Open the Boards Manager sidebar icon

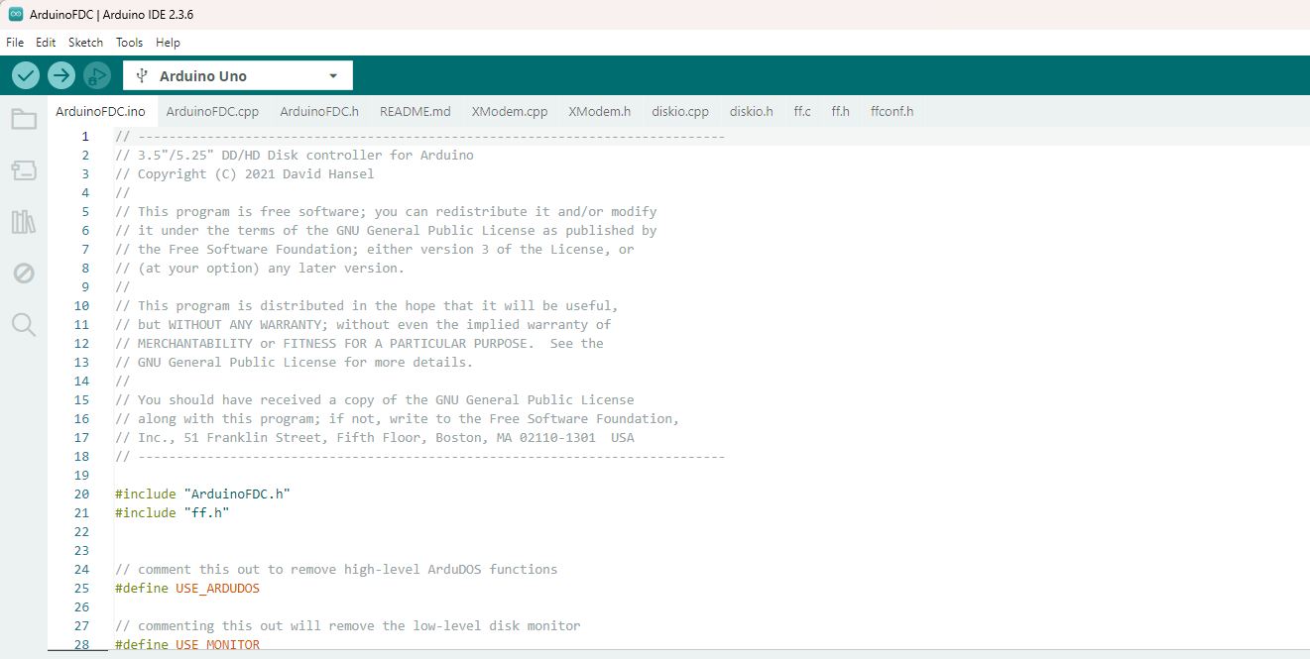coord(24,170)
